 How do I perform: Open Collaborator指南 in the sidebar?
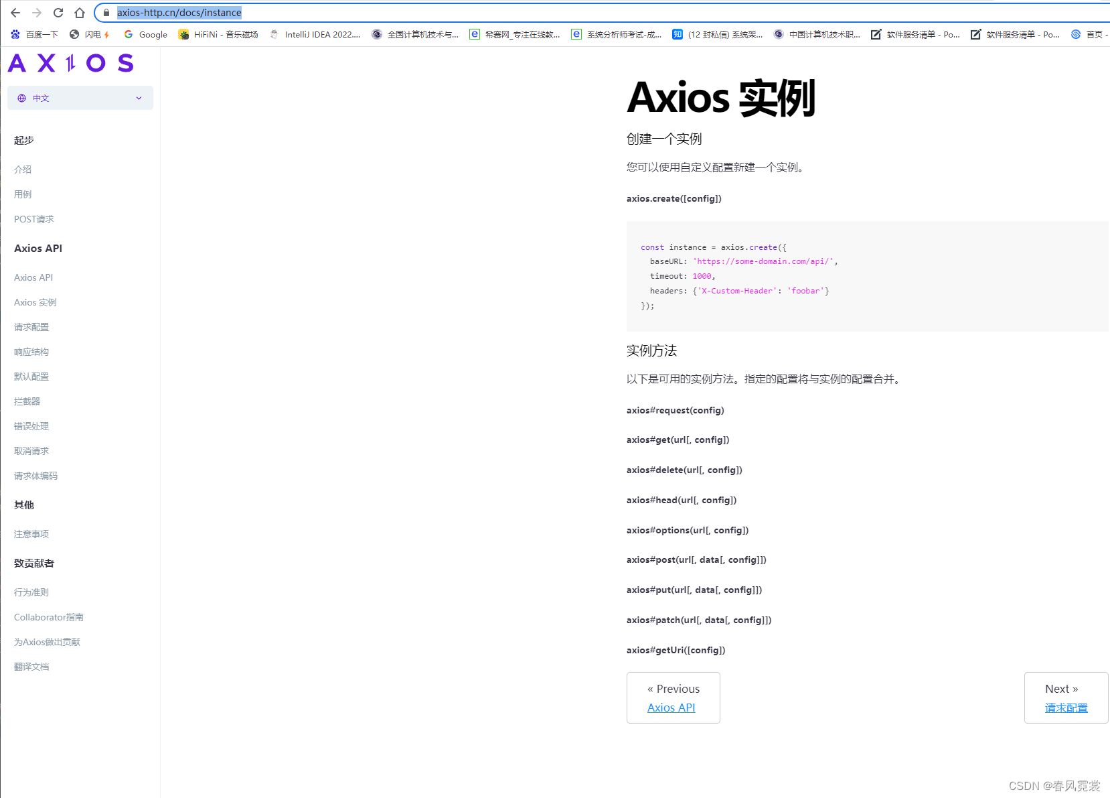pyautogui.click(x=49, y=617)
